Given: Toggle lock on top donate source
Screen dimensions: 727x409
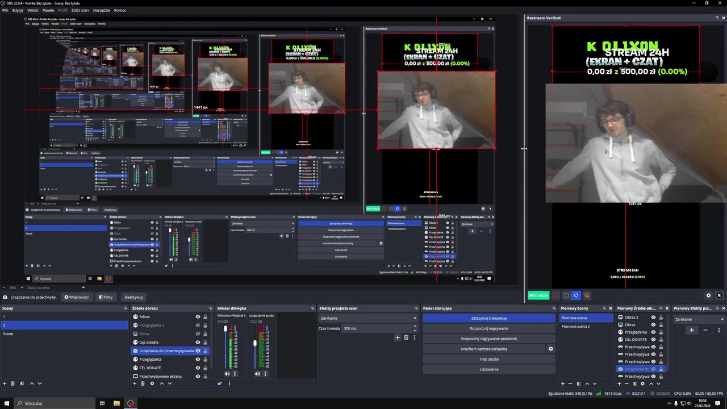Looking at the screenshot, I should pos(205,343).
